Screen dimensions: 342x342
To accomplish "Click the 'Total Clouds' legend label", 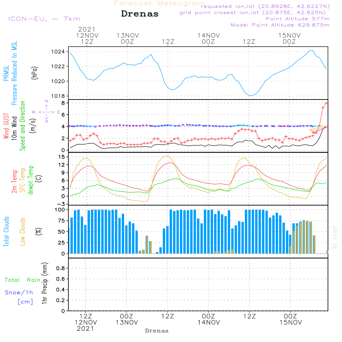I will point(6,232).
